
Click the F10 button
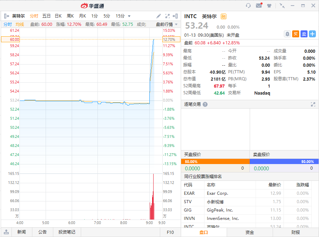[170, 232]
